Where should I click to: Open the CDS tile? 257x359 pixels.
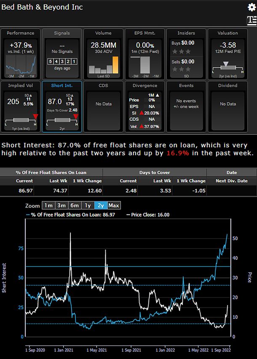pos(104,107)
